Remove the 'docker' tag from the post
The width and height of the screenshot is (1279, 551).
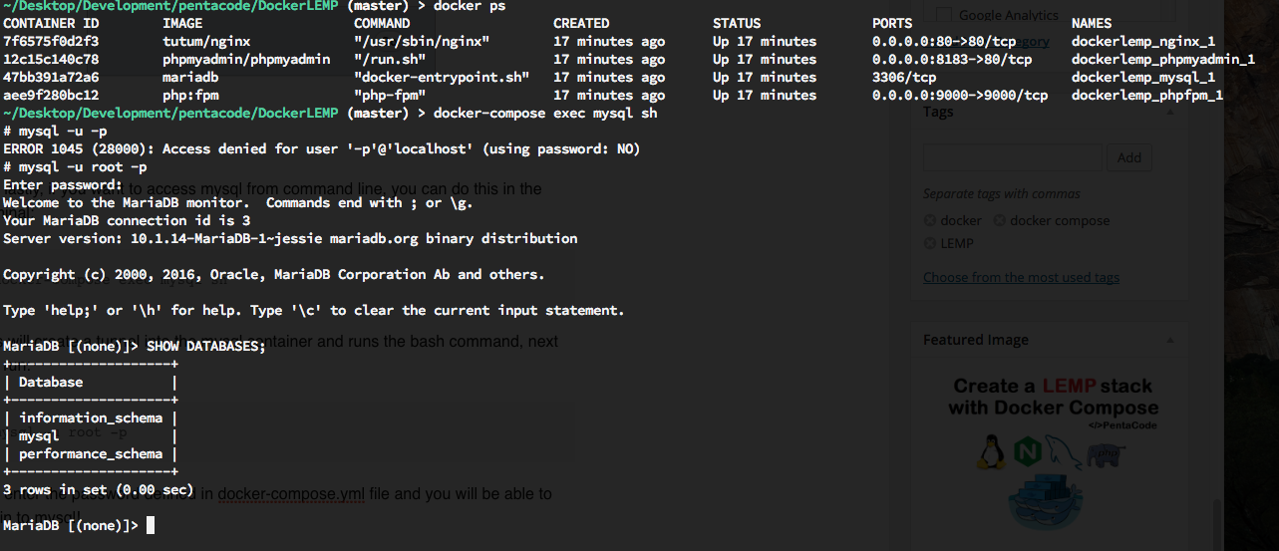click(930, 220)
